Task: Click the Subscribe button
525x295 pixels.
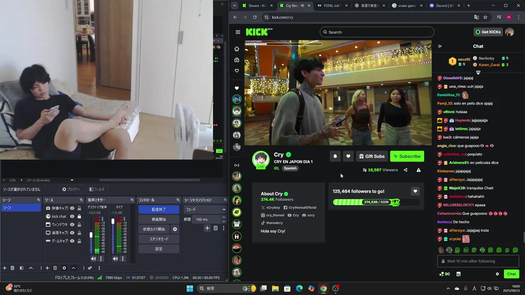Action: point(407,156)
